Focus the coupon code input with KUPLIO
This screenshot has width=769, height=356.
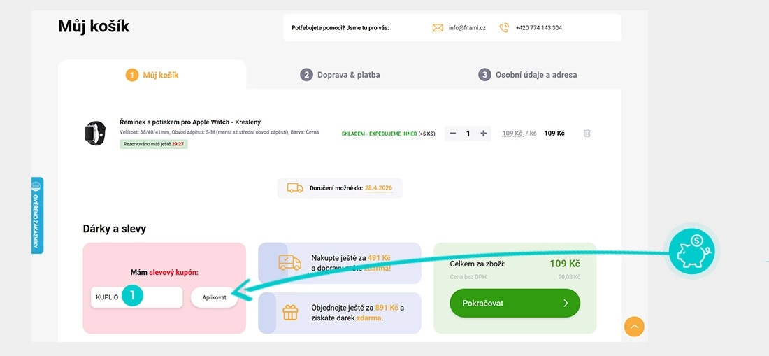137,297
